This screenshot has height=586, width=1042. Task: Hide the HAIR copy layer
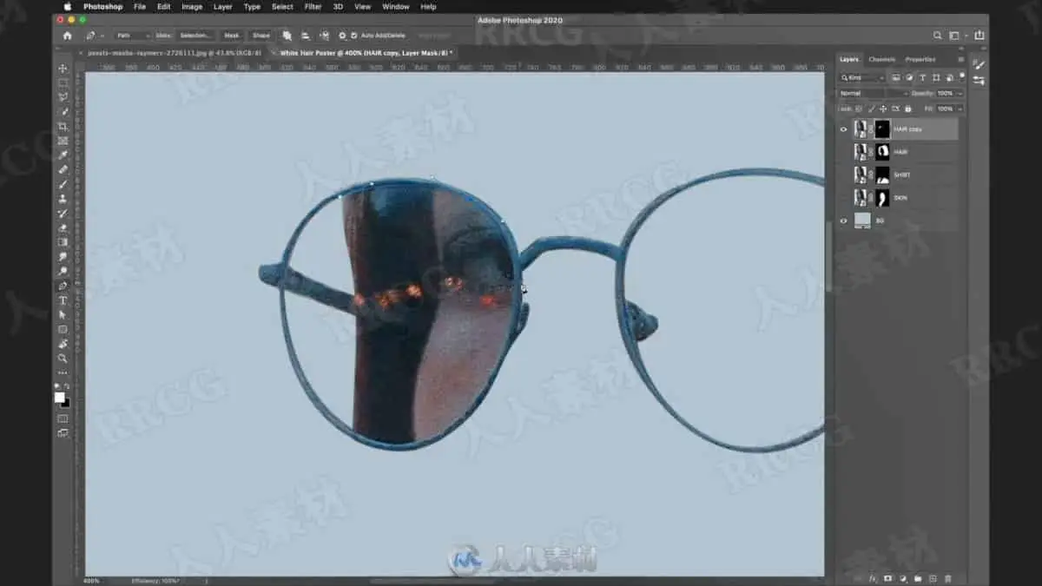[843, 129]
